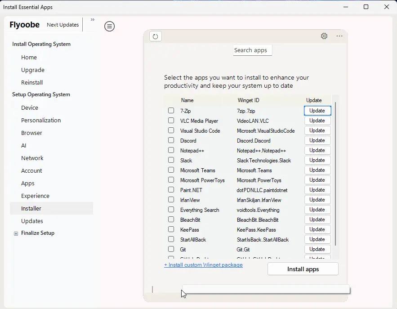Open the Updates sidebar item
The height and width of the screenshot is (309, 397).
tap(32, 221)
